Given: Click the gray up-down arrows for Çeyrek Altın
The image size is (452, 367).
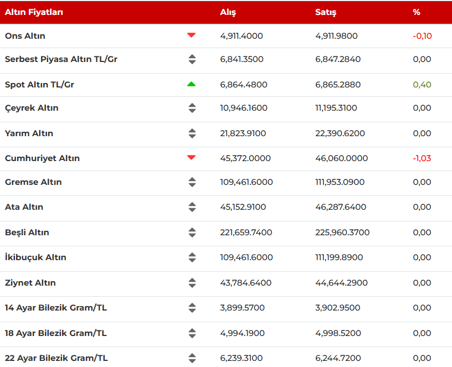Looking at the screenshot, I should click(x=192, y=108).
